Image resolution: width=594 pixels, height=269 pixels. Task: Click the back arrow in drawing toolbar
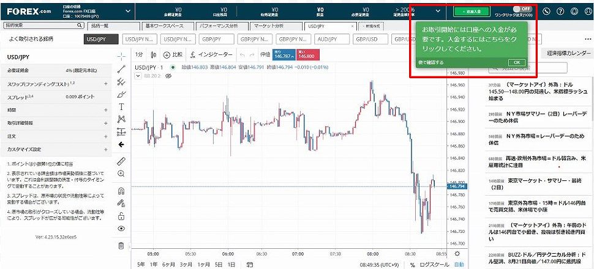point(121,144)
